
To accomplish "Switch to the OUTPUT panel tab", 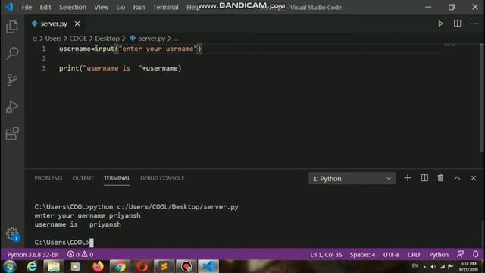I will point(83,178).
